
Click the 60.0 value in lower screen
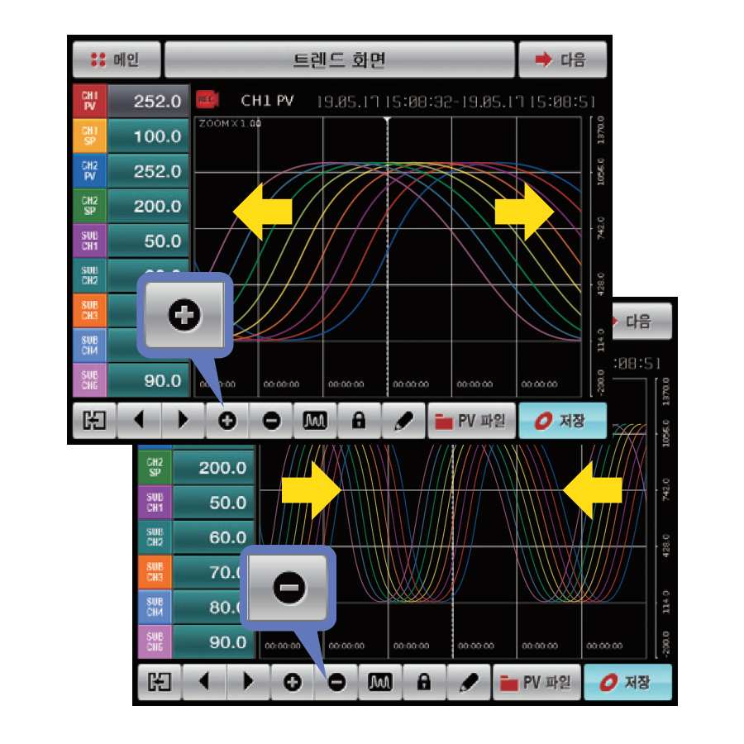(214, 537)
